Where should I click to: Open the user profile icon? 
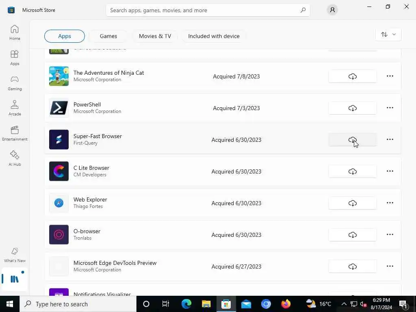tap(332, 10)
